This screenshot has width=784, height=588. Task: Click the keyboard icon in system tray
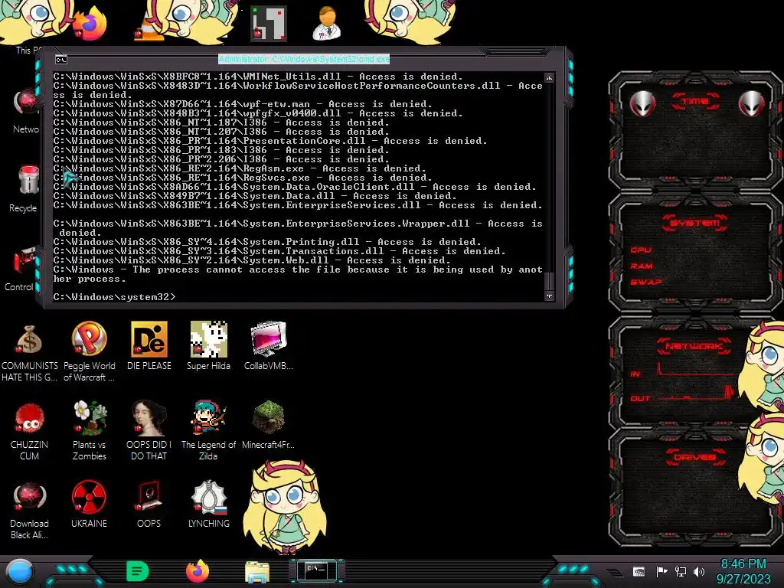point(639,571)
